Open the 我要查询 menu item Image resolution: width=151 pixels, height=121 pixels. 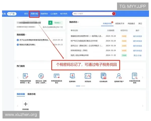click(44, 14)
